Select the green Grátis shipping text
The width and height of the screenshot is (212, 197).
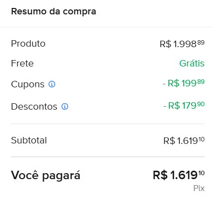pyautogui.click(x=192, y=64)
